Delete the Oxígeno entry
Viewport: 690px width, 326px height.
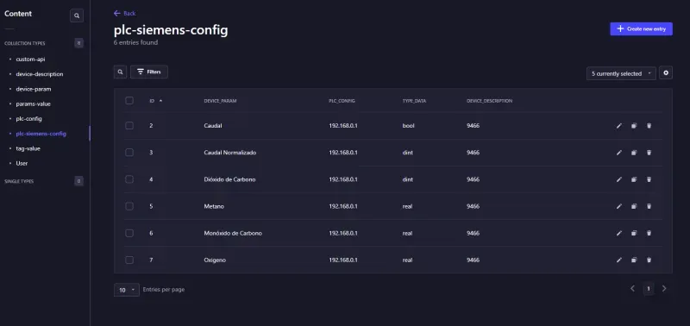(x=649, y=260)
